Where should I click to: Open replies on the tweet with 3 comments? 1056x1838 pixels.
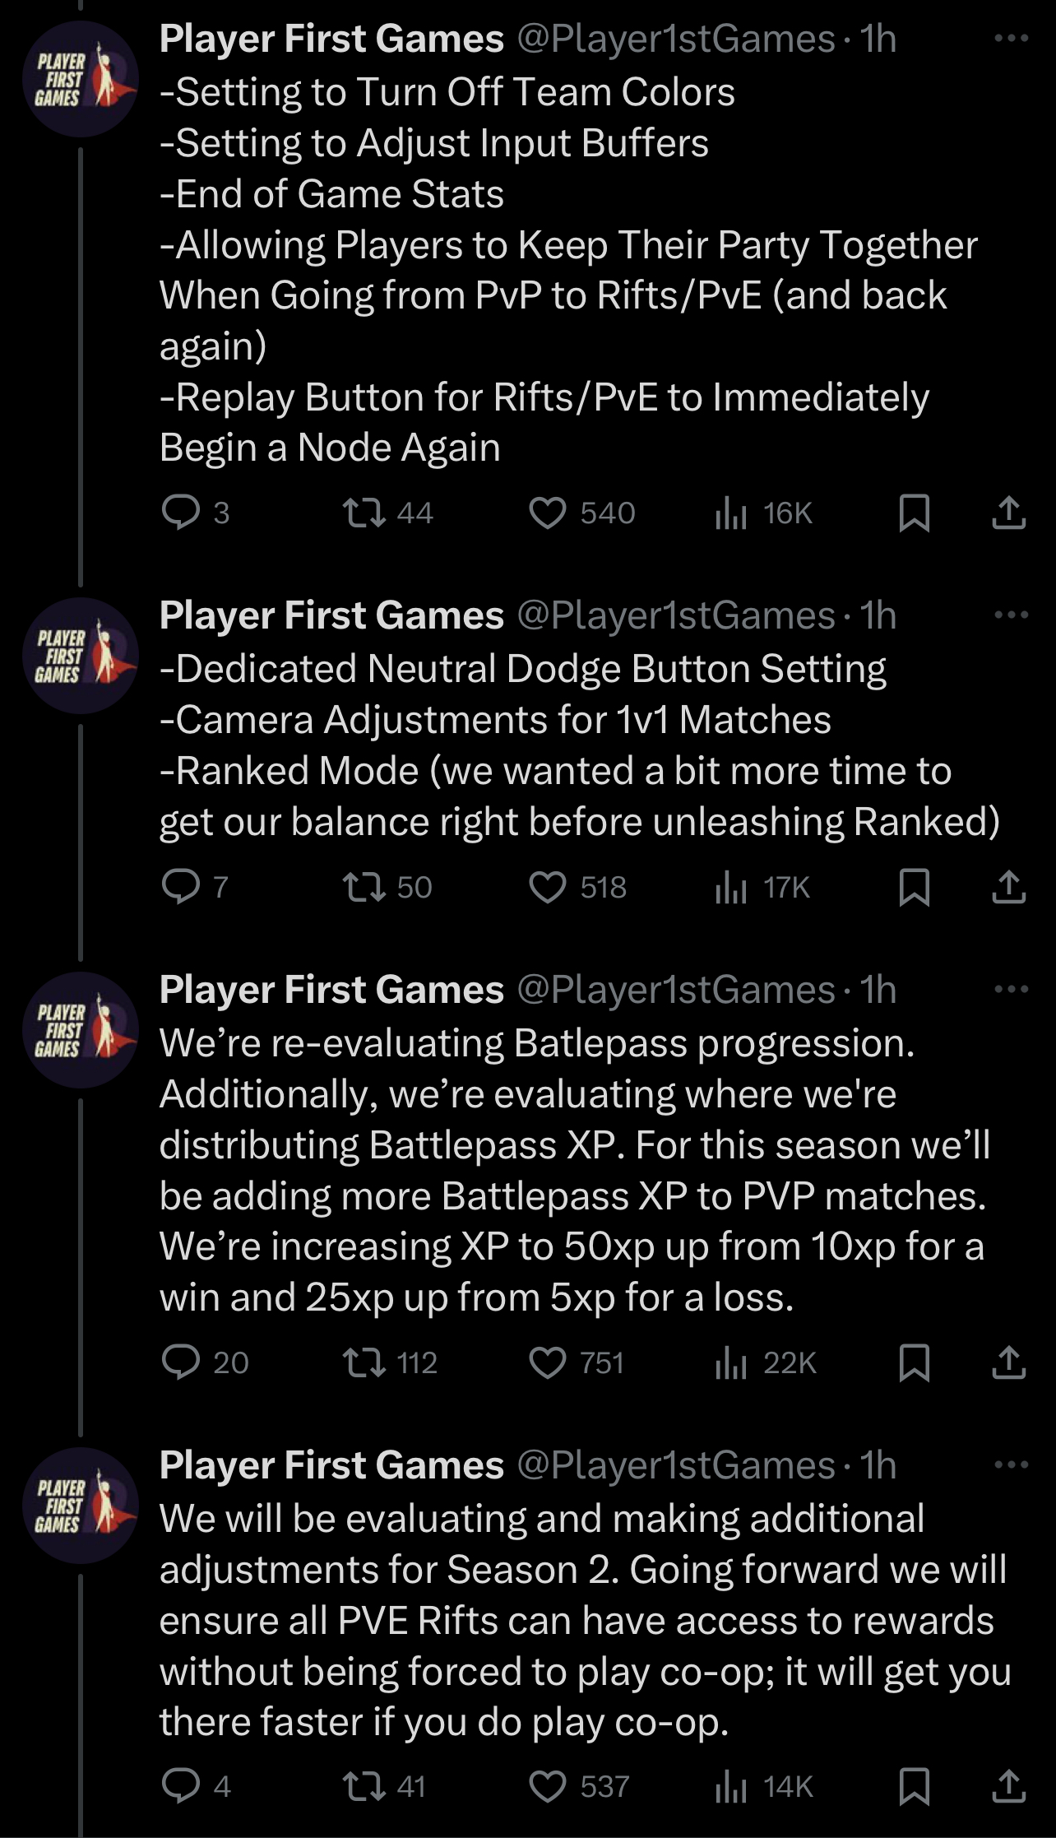pyautogui.click(x=196, y=513)
